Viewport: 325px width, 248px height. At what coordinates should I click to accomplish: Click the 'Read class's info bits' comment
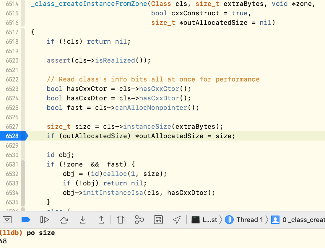153,79
